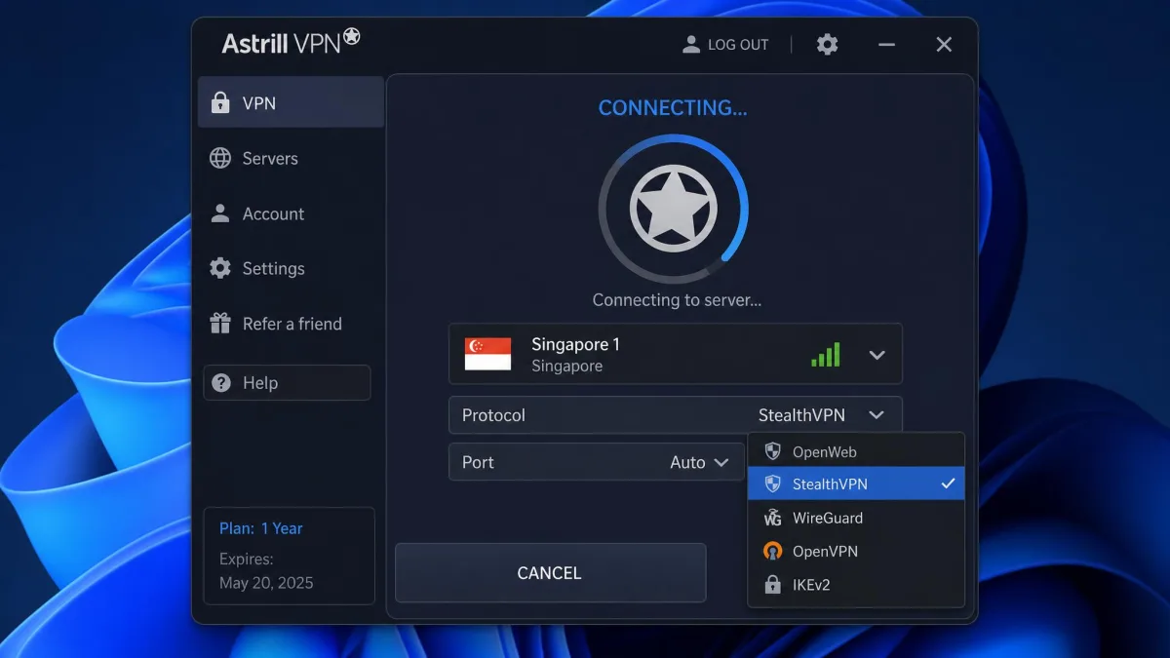The height and width of the screenshot is (658, 1170).
Task: Open the Settings sidebar tab
Action: point(291,268)
